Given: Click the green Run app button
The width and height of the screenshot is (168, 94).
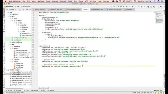Looking at the screenshot, I should pyautogui.click(x=127, y=7).
